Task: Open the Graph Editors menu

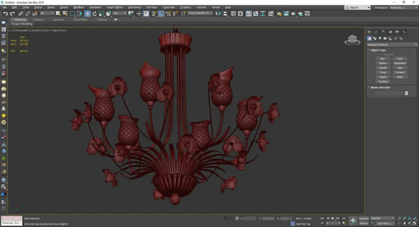Action: pyautogui.click(x=115, y=7)
